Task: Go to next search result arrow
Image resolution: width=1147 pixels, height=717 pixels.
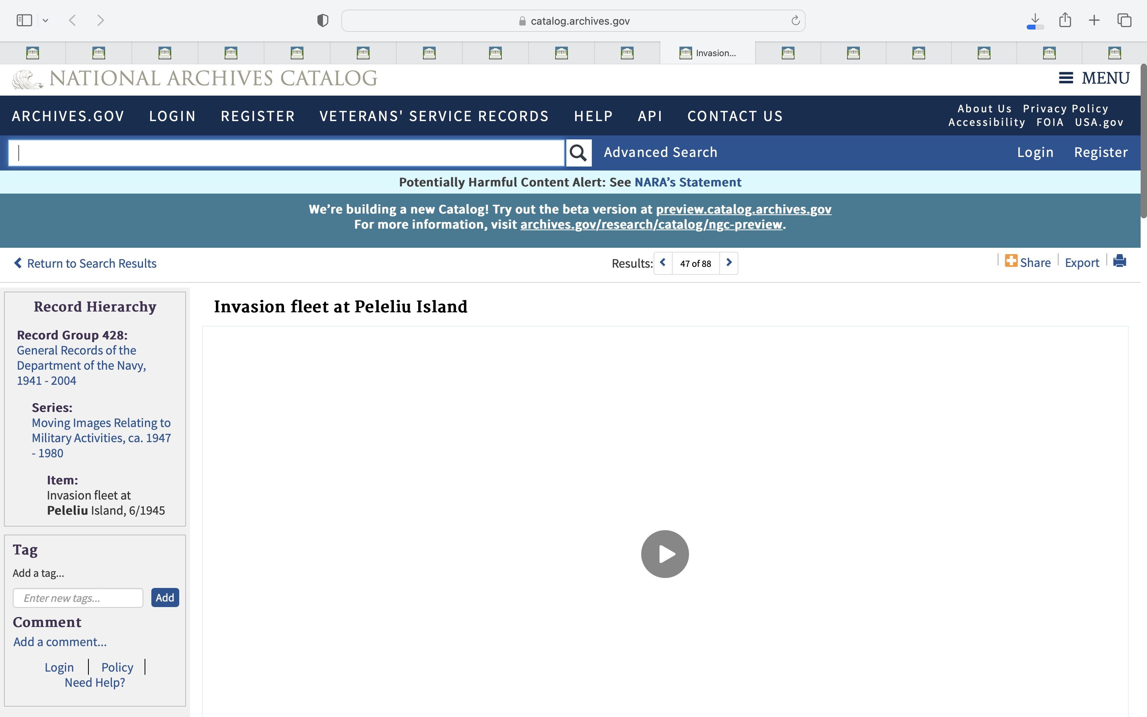Action: tap(729, 263)
